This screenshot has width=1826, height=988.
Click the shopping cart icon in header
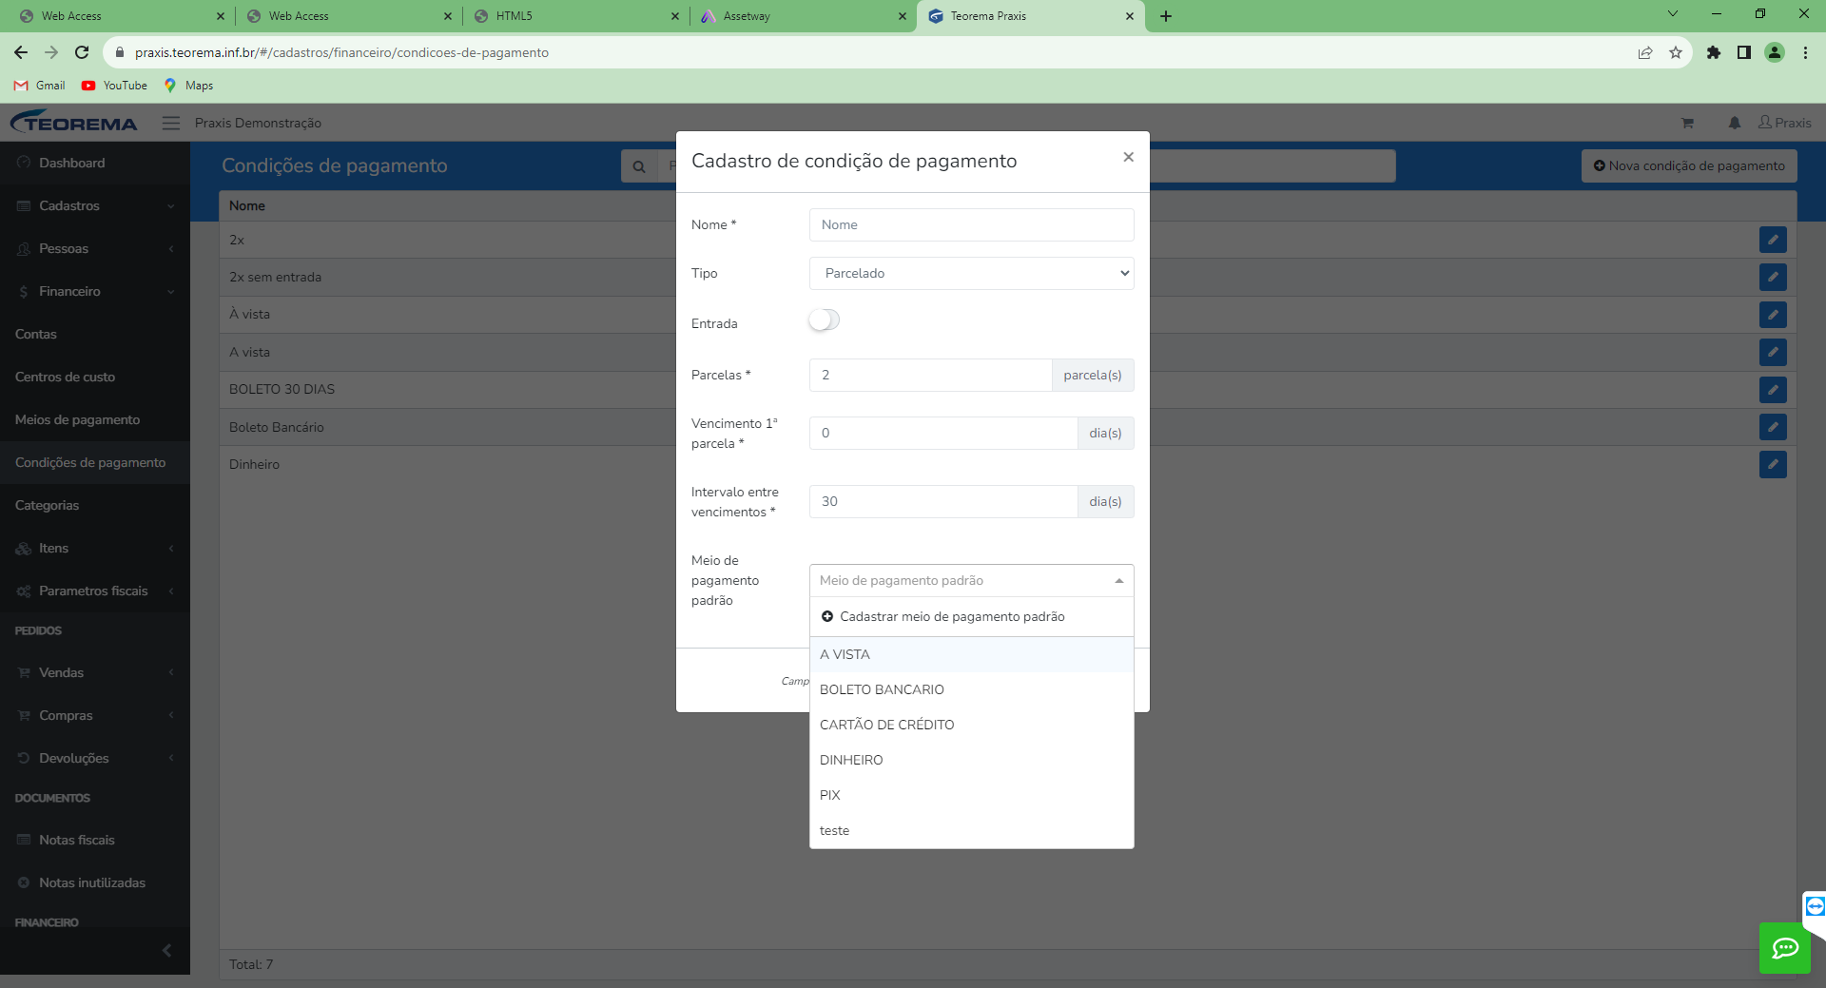pos(1687,123)
